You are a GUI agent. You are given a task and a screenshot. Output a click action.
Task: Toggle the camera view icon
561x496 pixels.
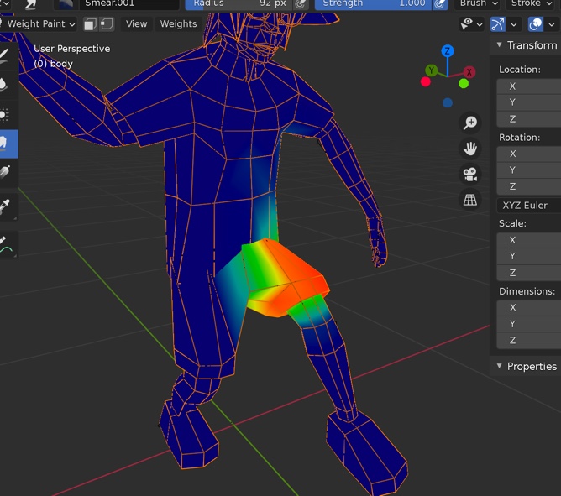tap(470, 175)
